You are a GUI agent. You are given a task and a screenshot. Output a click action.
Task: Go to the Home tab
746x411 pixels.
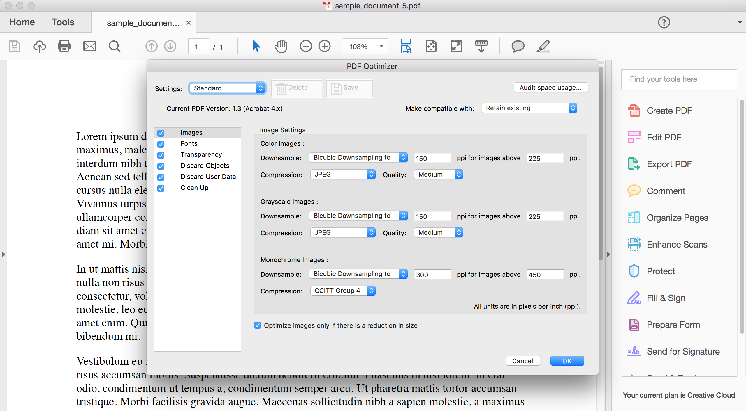[22, 22]
